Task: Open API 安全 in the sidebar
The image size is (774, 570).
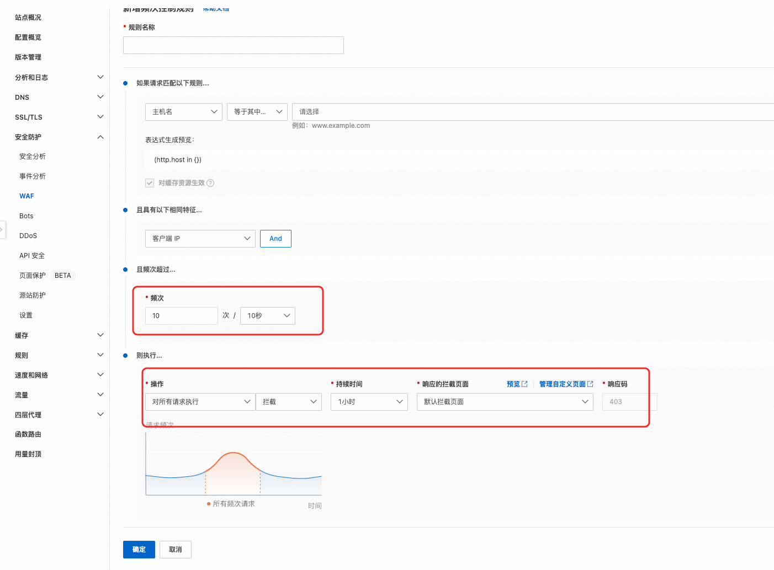Action: point(32,256)
